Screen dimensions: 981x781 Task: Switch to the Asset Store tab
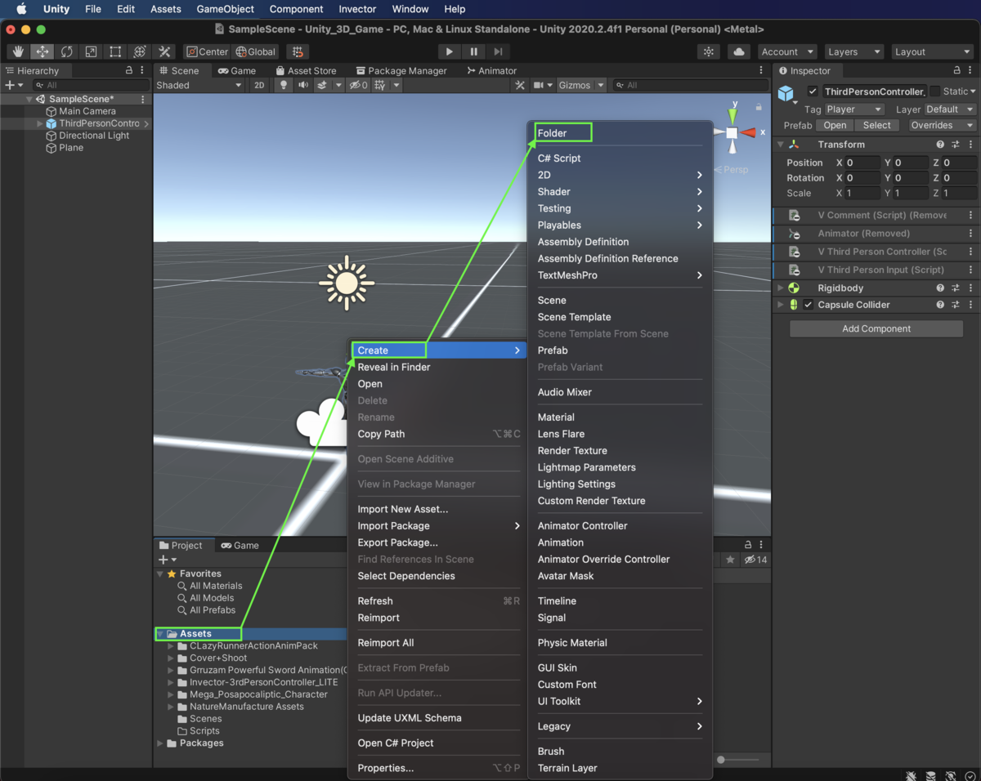[x=306, y=70]
